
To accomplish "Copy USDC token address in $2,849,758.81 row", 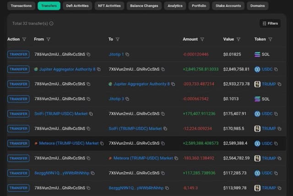I will tap(276, 69).
